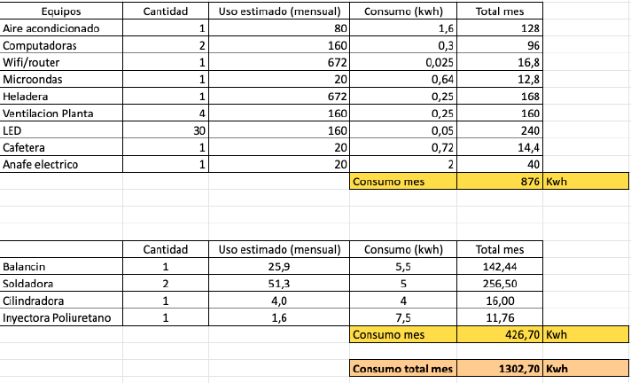Click the Kwh unit cell beside 876

(x=586, y=181)
